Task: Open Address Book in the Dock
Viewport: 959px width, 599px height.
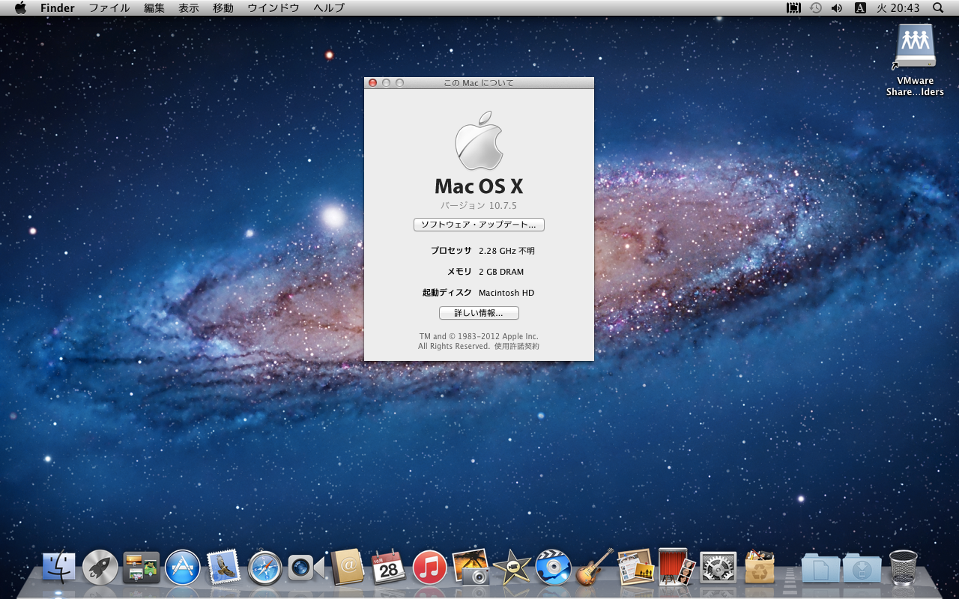Action: pos(347,568)
